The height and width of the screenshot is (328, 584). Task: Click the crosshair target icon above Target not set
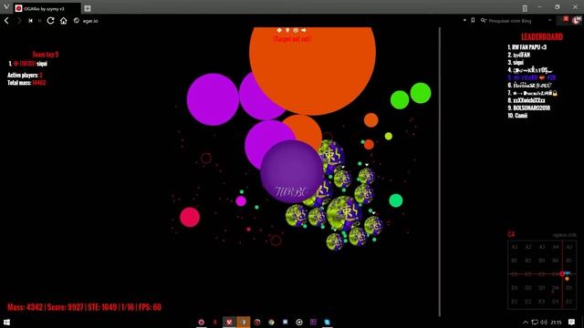tap(296, 30)
